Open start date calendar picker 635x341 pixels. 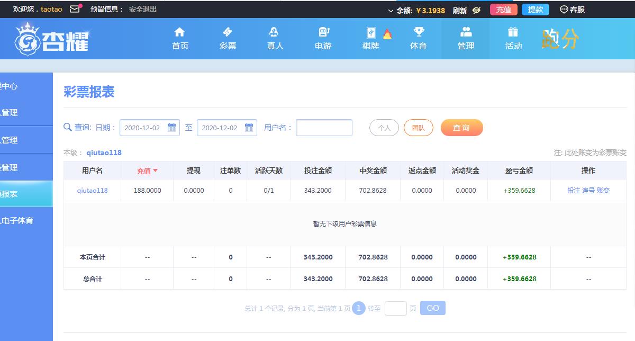(x=171, y=128)
